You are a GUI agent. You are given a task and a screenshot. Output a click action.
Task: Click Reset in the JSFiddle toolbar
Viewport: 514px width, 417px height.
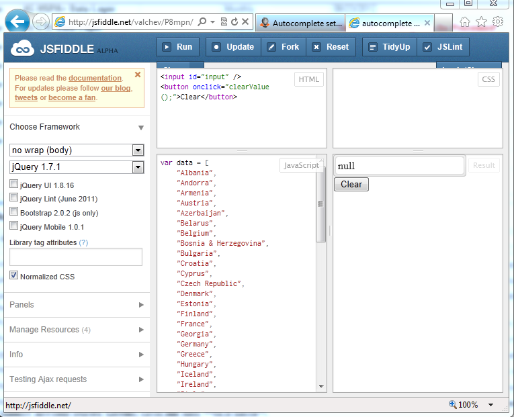331,47
